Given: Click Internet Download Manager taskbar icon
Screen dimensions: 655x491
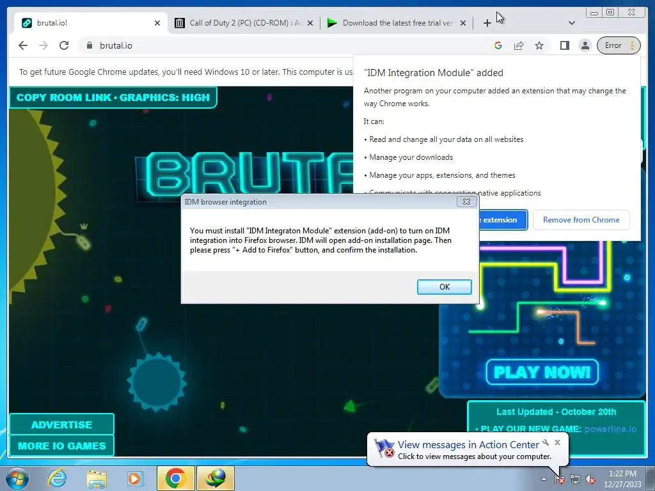Looking at the screenshot, I should [x=216, y=478].
